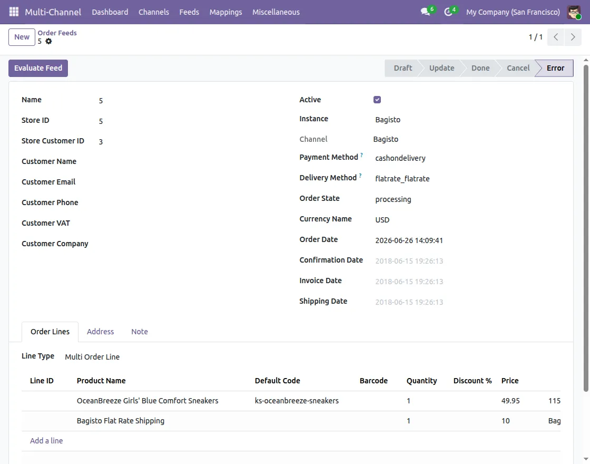Click the Multi-Channel app title
The height and width of the screenshot is (464, 590).
tap(53, 12)
